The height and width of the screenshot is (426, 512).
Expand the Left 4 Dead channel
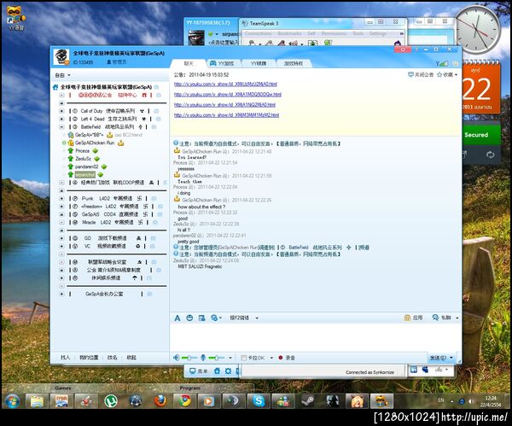pos(61,119)
